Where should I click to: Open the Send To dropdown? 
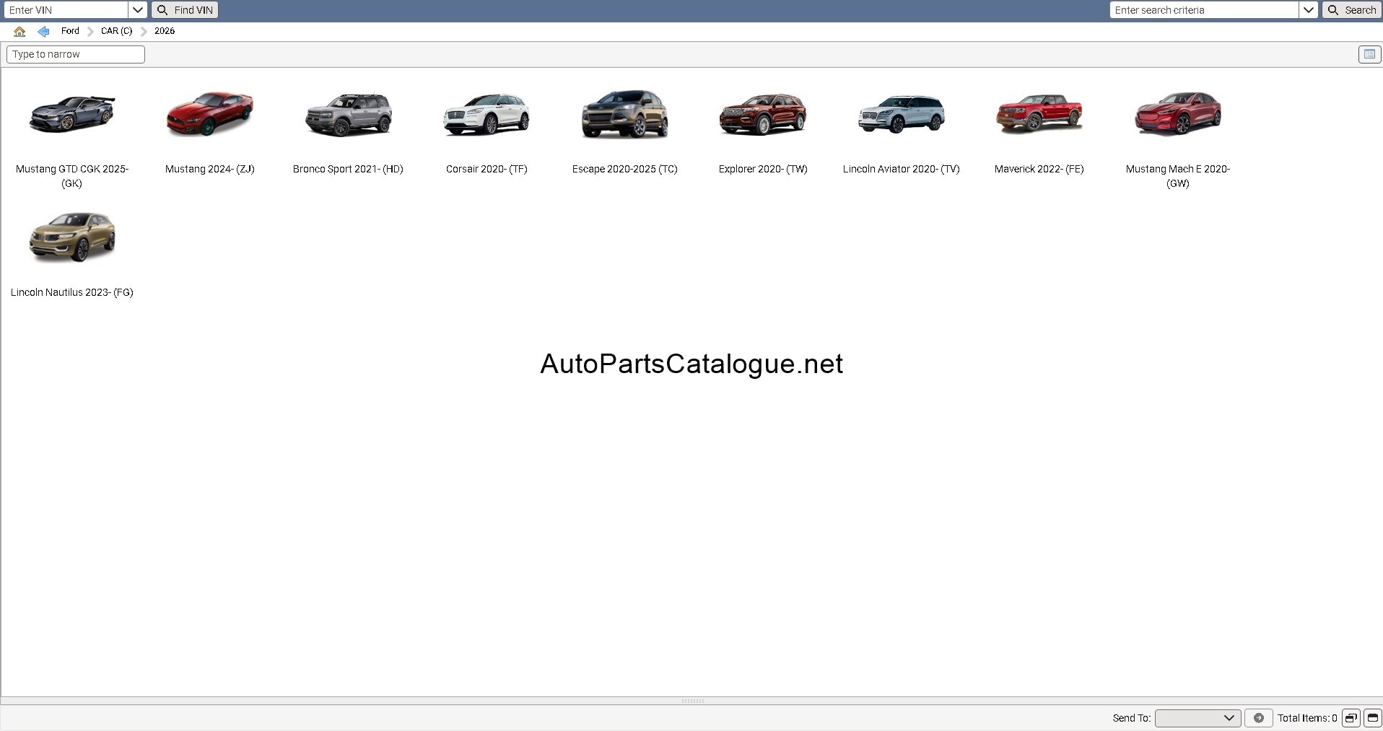click(x=1197, y=718)
